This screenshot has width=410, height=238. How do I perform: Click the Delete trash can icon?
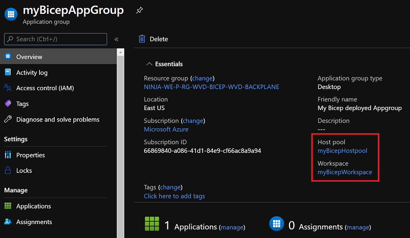click(142, 38)
